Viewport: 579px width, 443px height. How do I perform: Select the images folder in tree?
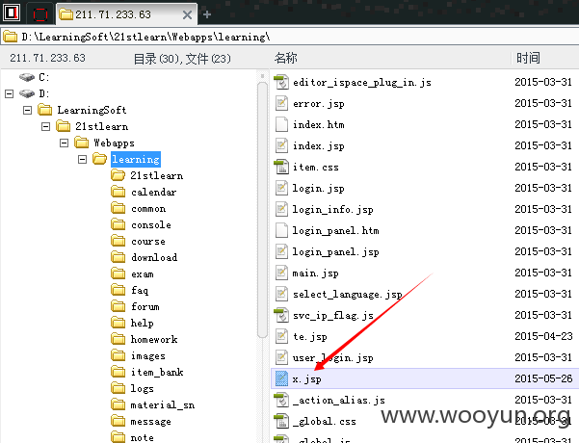(x=148, y=356)
